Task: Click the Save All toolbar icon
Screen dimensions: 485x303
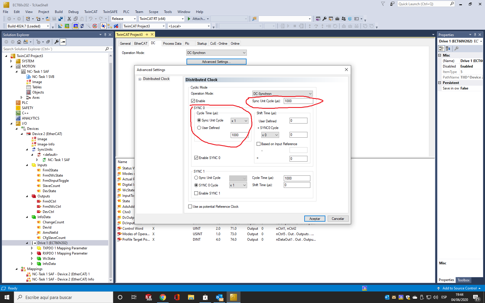Action: coord(61,19)
